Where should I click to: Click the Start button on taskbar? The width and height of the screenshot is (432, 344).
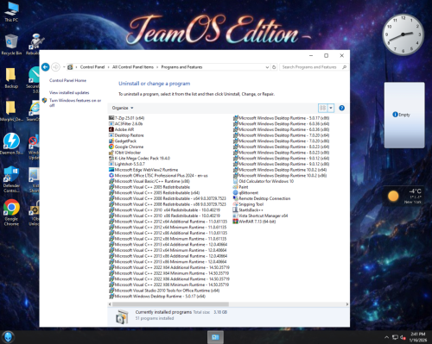(x=8, y=337)
